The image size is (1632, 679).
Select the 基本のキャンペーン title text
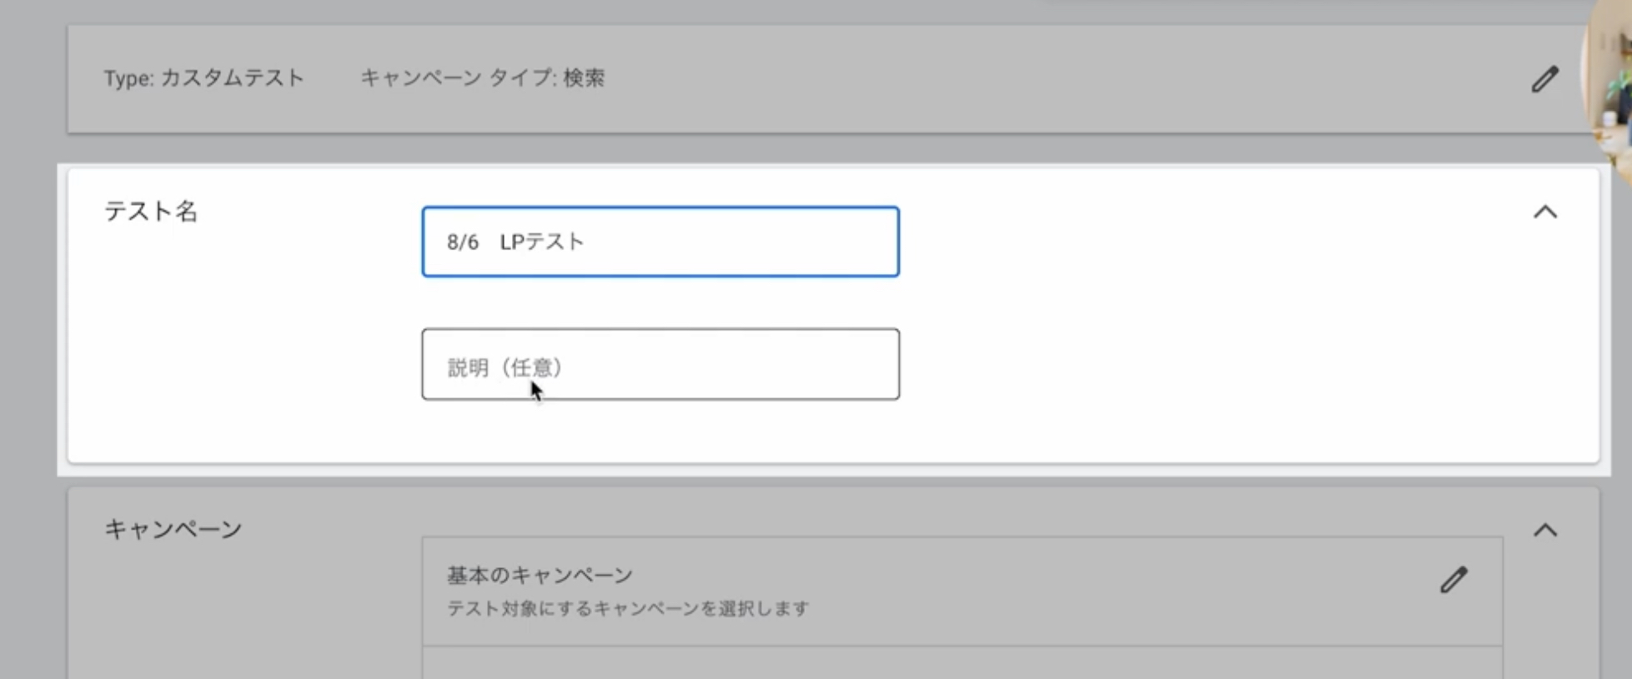click(540, 575)
